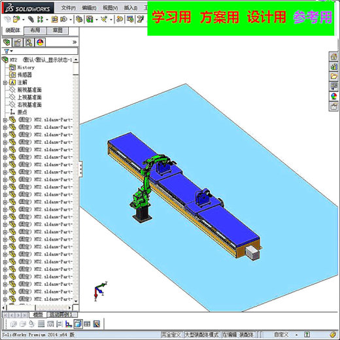
Task: Open the Reference Geometry dropdown arrow
Action: (x=111, y=20)
